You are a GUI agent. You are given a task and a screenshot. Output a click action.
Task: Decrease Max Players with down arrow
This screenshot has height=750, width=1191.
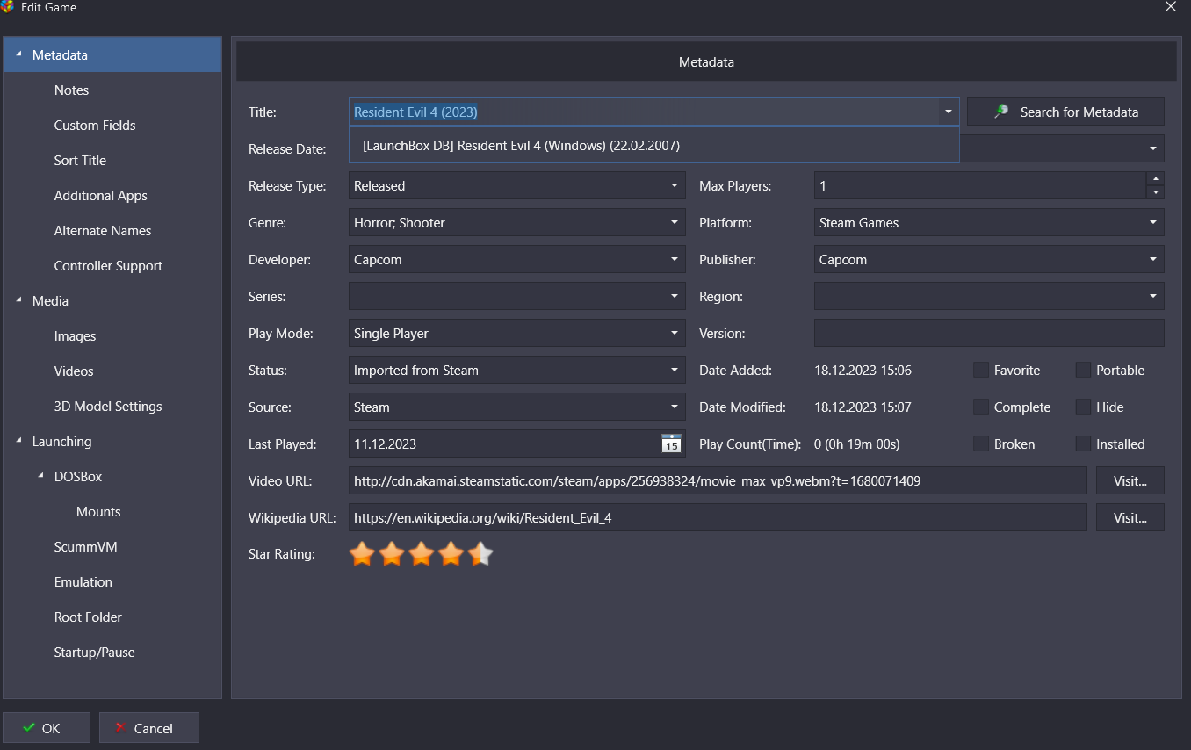pyautogui.click(x=1155, y=192)
